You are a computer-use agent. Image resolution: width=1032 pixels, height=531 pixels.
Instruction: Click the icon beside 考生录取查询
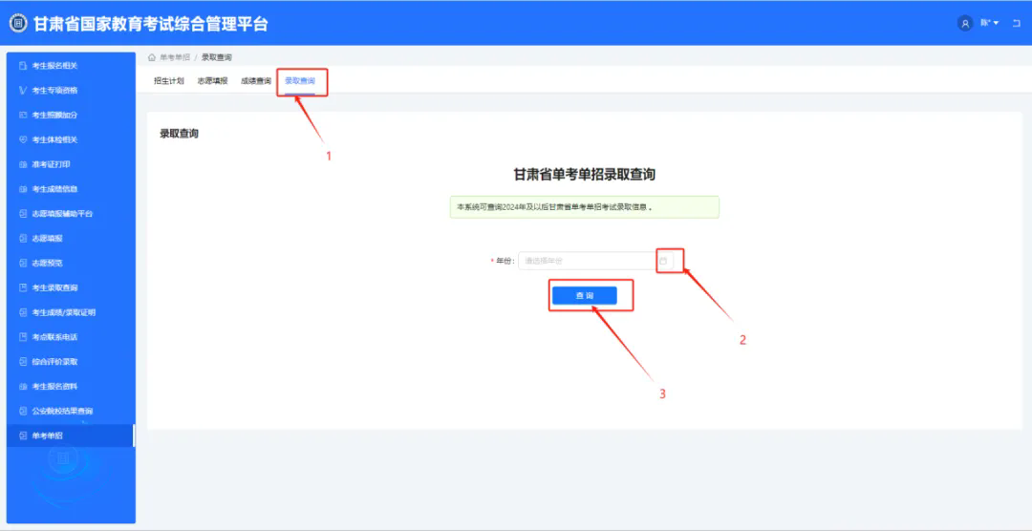click(x=23, y=287)
